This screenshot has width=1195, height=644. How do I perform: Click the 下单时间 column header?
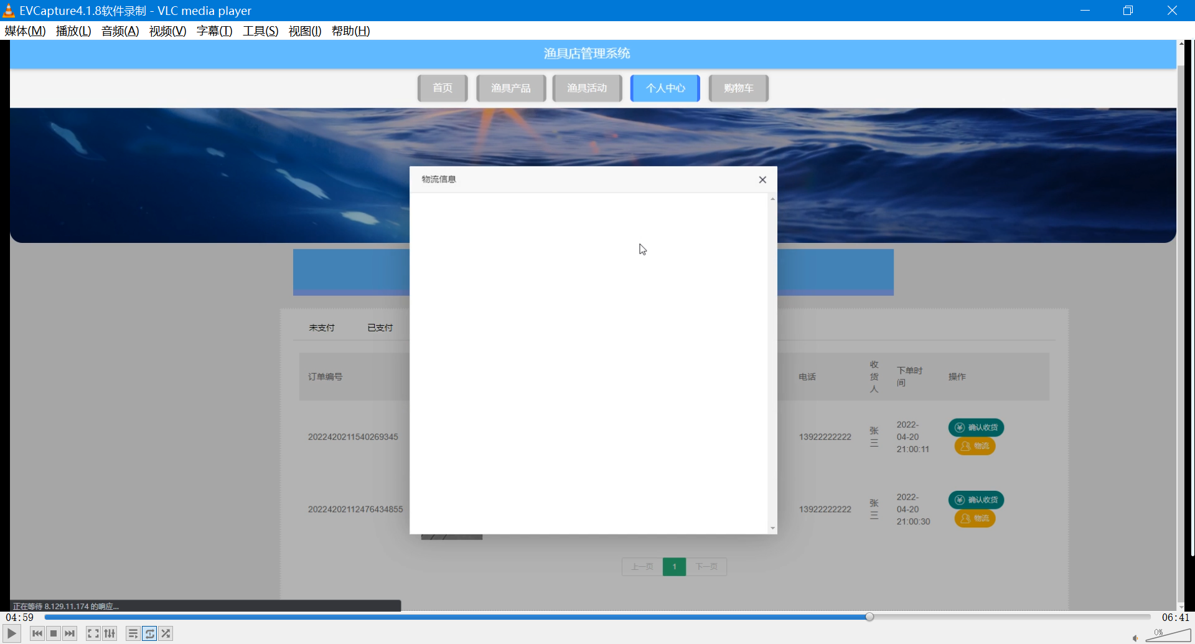909,376
